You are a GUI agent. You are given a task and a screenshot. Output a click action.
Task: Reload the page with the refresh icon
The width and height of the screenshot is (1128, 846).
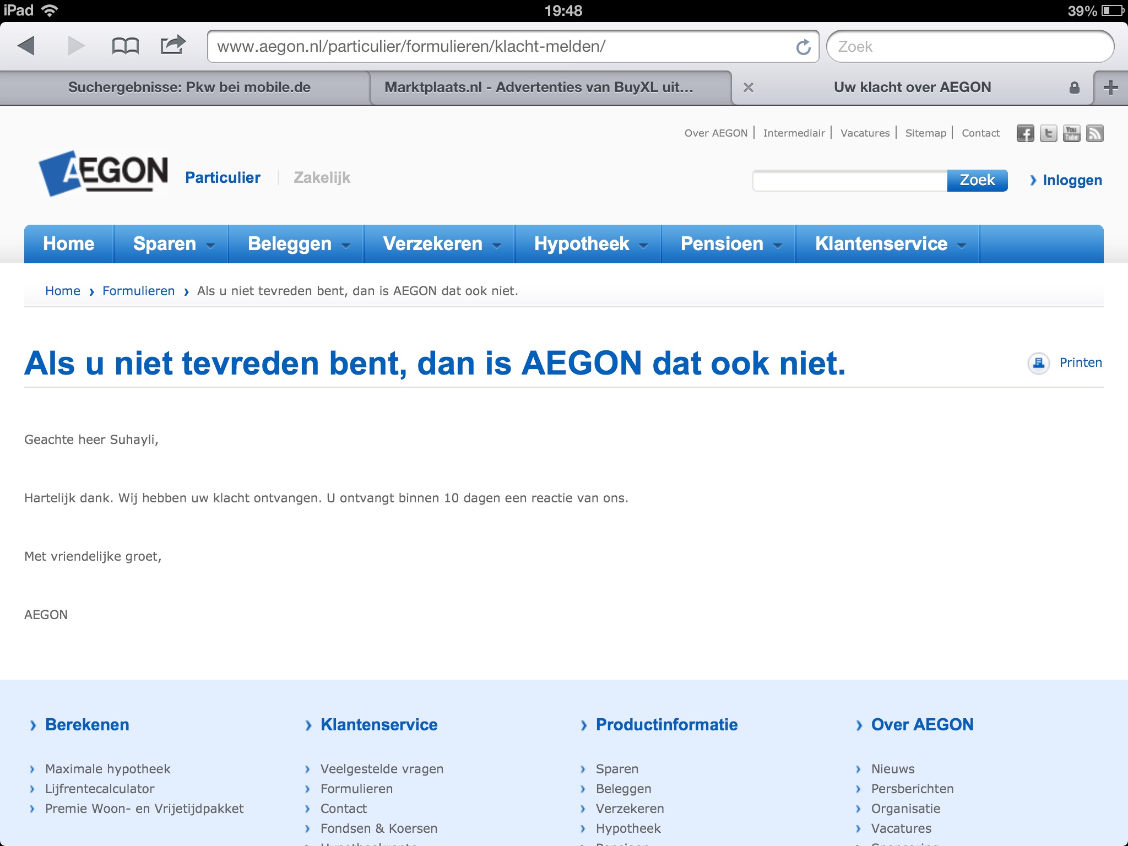point(803,47)
